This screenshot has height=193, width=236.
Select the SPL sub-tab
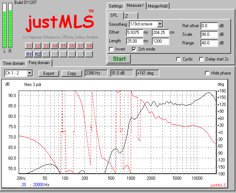coord(116,15)
